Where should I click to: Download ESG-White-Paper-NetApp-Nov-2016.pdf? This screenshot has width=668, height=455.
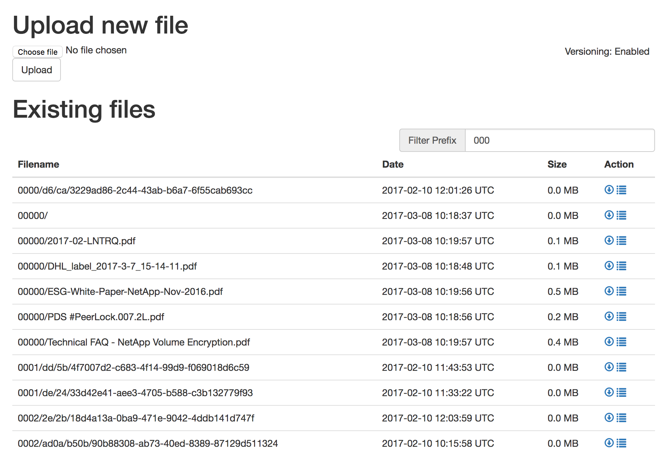point(609,291)
